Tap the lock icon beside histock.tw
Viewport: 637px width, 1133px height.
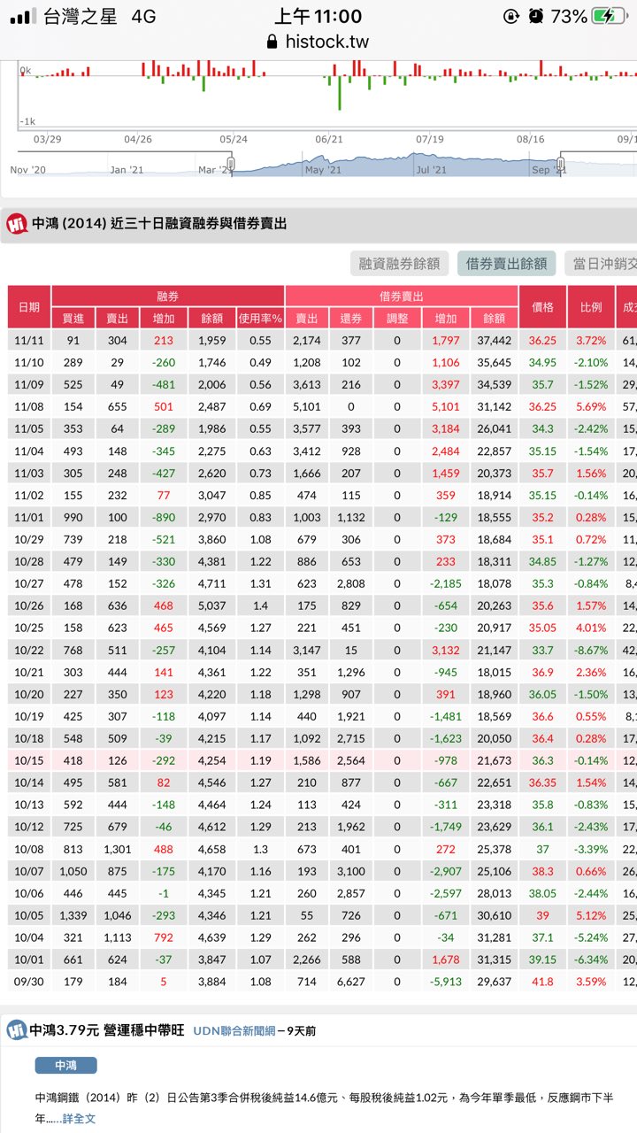click(272, 42)
